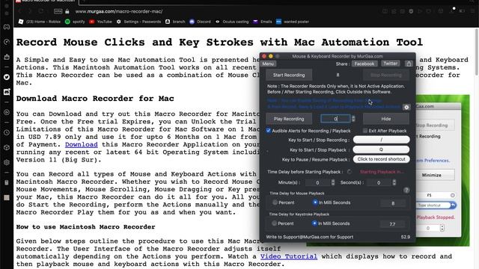Click the Start Recording button

[x=289, y=75]
